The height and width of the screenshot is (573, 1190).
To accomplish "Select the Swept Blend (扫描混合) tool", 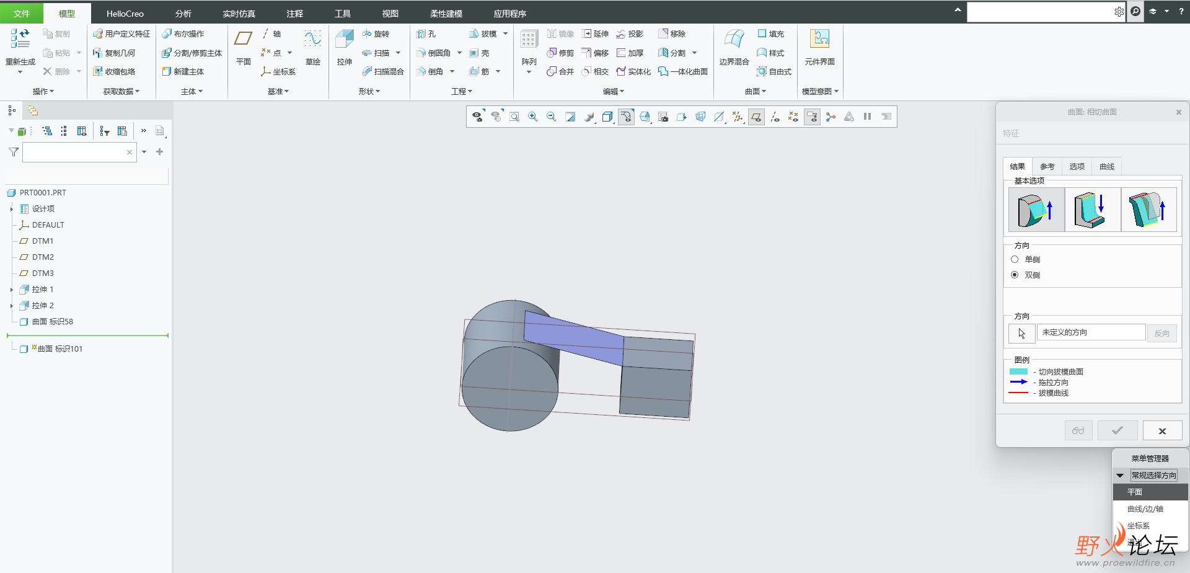I will pos(383,72).
